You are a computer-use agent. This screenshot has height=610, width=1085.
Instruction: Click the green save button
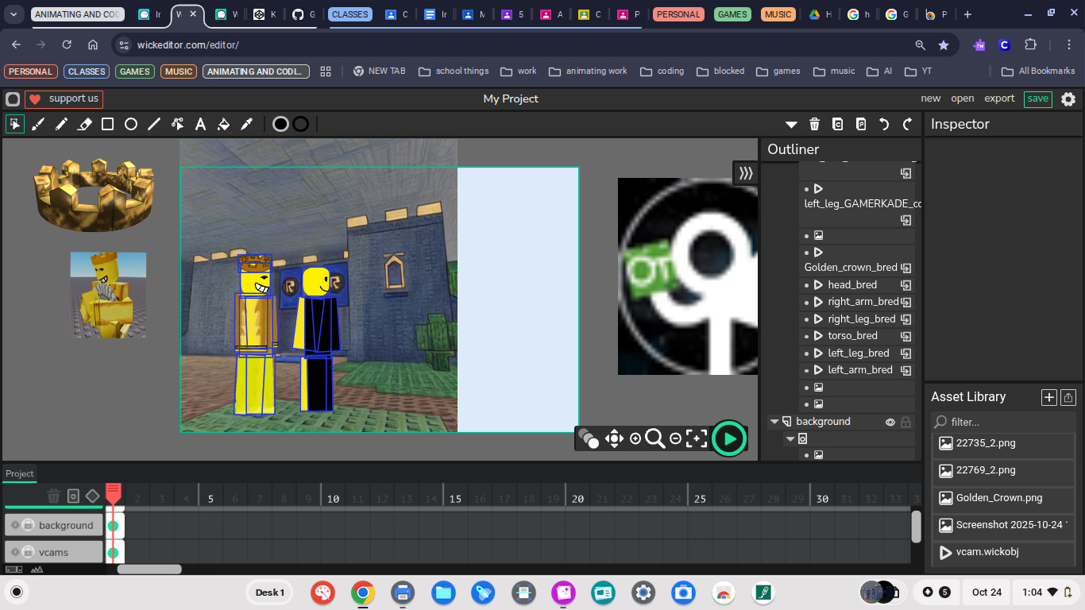[x=1037, y=98]
